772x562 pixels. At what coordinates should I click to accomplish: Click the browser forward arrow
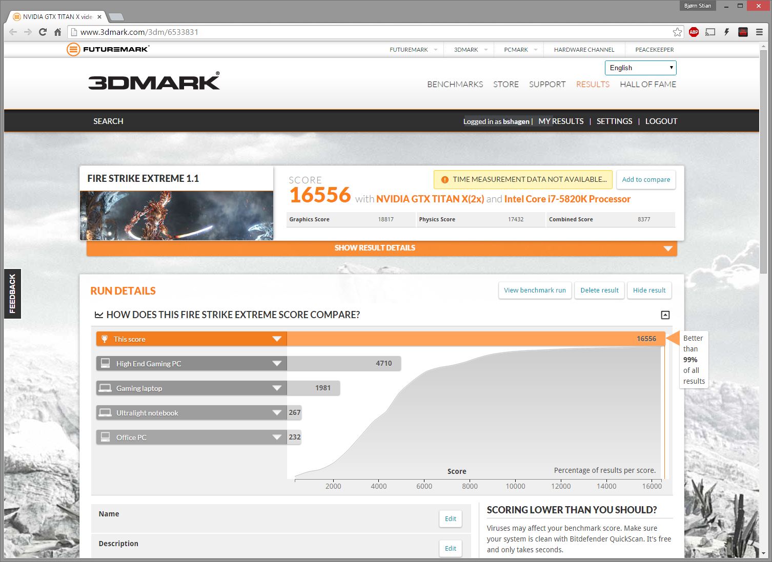click(x=28, y=32)
